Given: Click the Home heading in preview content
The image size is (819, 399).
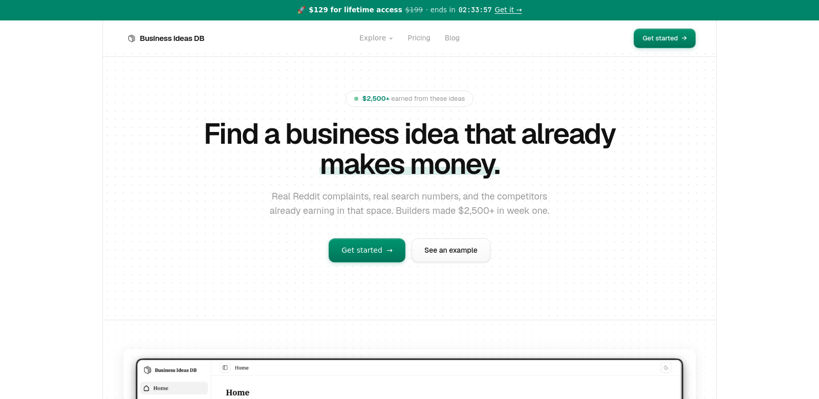Looking at the screenshot, I should 238,392.
